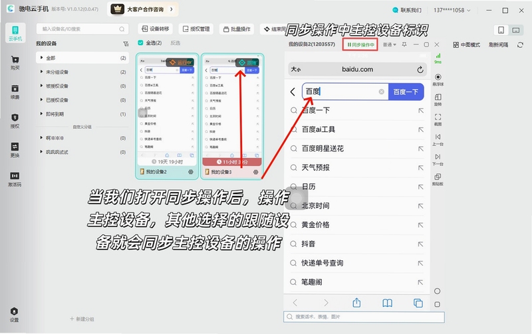
Task: Tap the share icon in phone browser toolbar
Action: click(356, 303)
